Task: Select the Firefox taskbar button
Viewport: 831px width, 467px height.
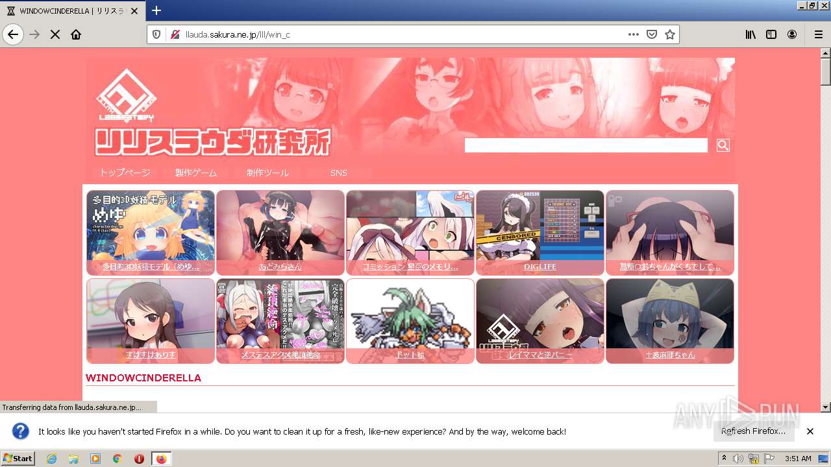Action: pos(161,459)
